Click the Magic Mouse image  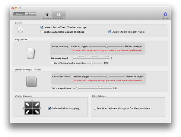(x=31, y=53)
